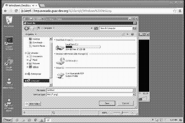The image size is (185, 123).
Task: Click Computer in the address breadcrumb
Action: point(48,28)
